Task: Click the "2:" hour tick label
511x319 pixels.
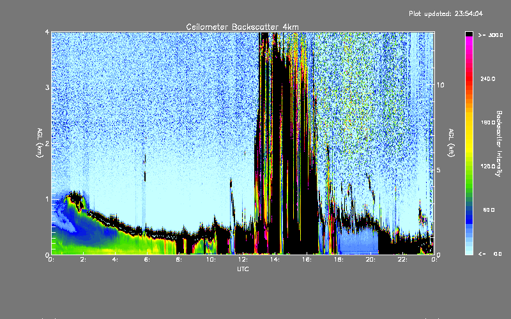Action: 84,260
